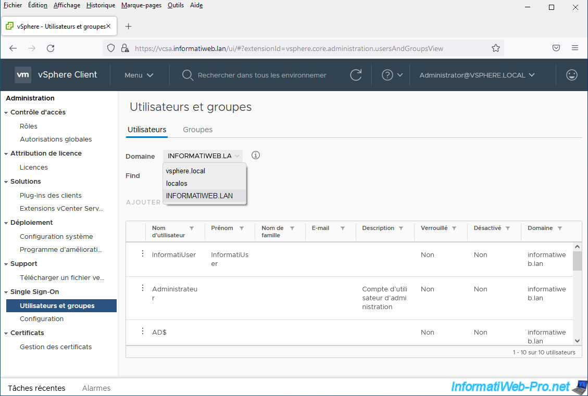Select the Utilisateurs tab
This screenshot has height=396, width=588.
pos(147,130)
